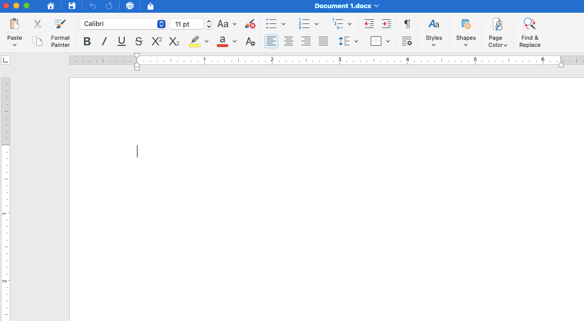Cut selection with scissors icon

point(37,24)
